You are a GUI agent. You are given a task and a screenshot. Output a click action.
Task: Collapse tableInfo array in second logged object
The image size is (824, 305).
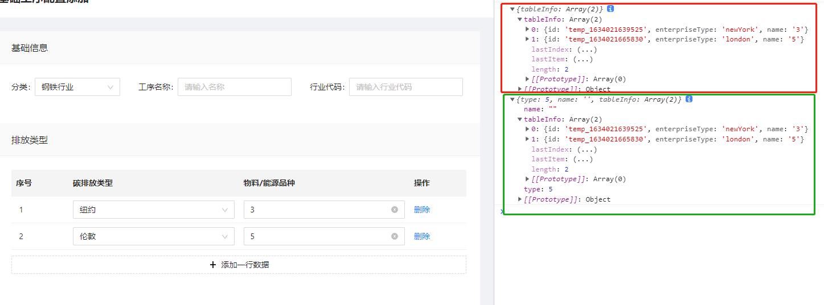click(x=520, y=119)
